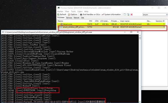The image size is (168, 103).
Task: Open the Help menu
Action: click(x=86, y=11)
